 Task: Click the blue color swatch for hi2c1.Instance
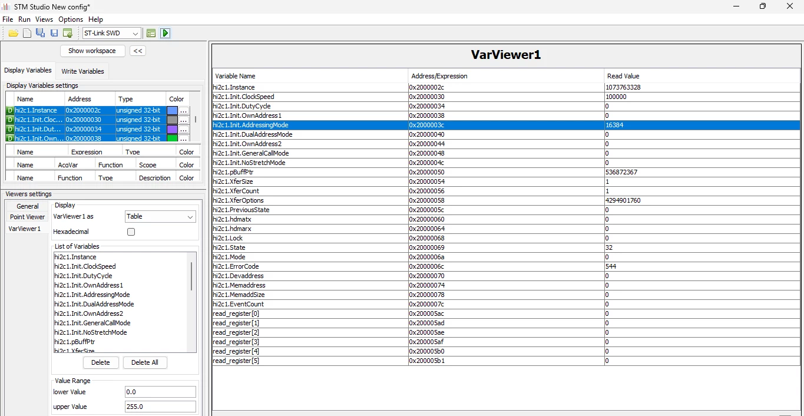173,110
